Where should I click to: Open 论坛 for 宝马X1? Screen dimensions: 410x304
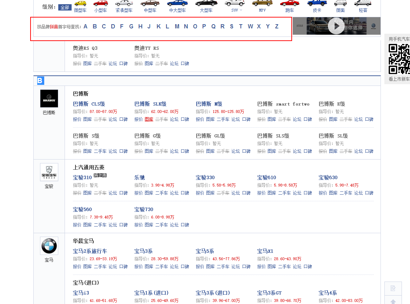[297, 266]
